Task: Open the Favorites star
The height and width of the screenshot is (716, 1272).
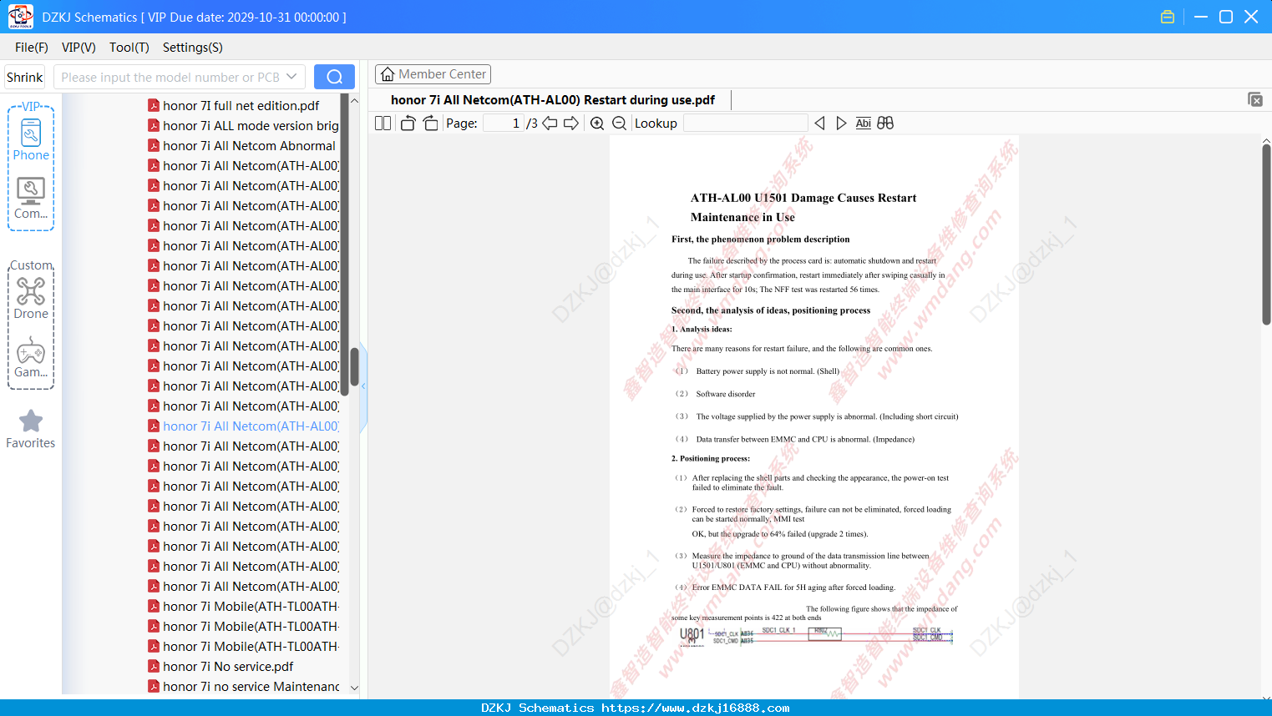Action: 31,429
